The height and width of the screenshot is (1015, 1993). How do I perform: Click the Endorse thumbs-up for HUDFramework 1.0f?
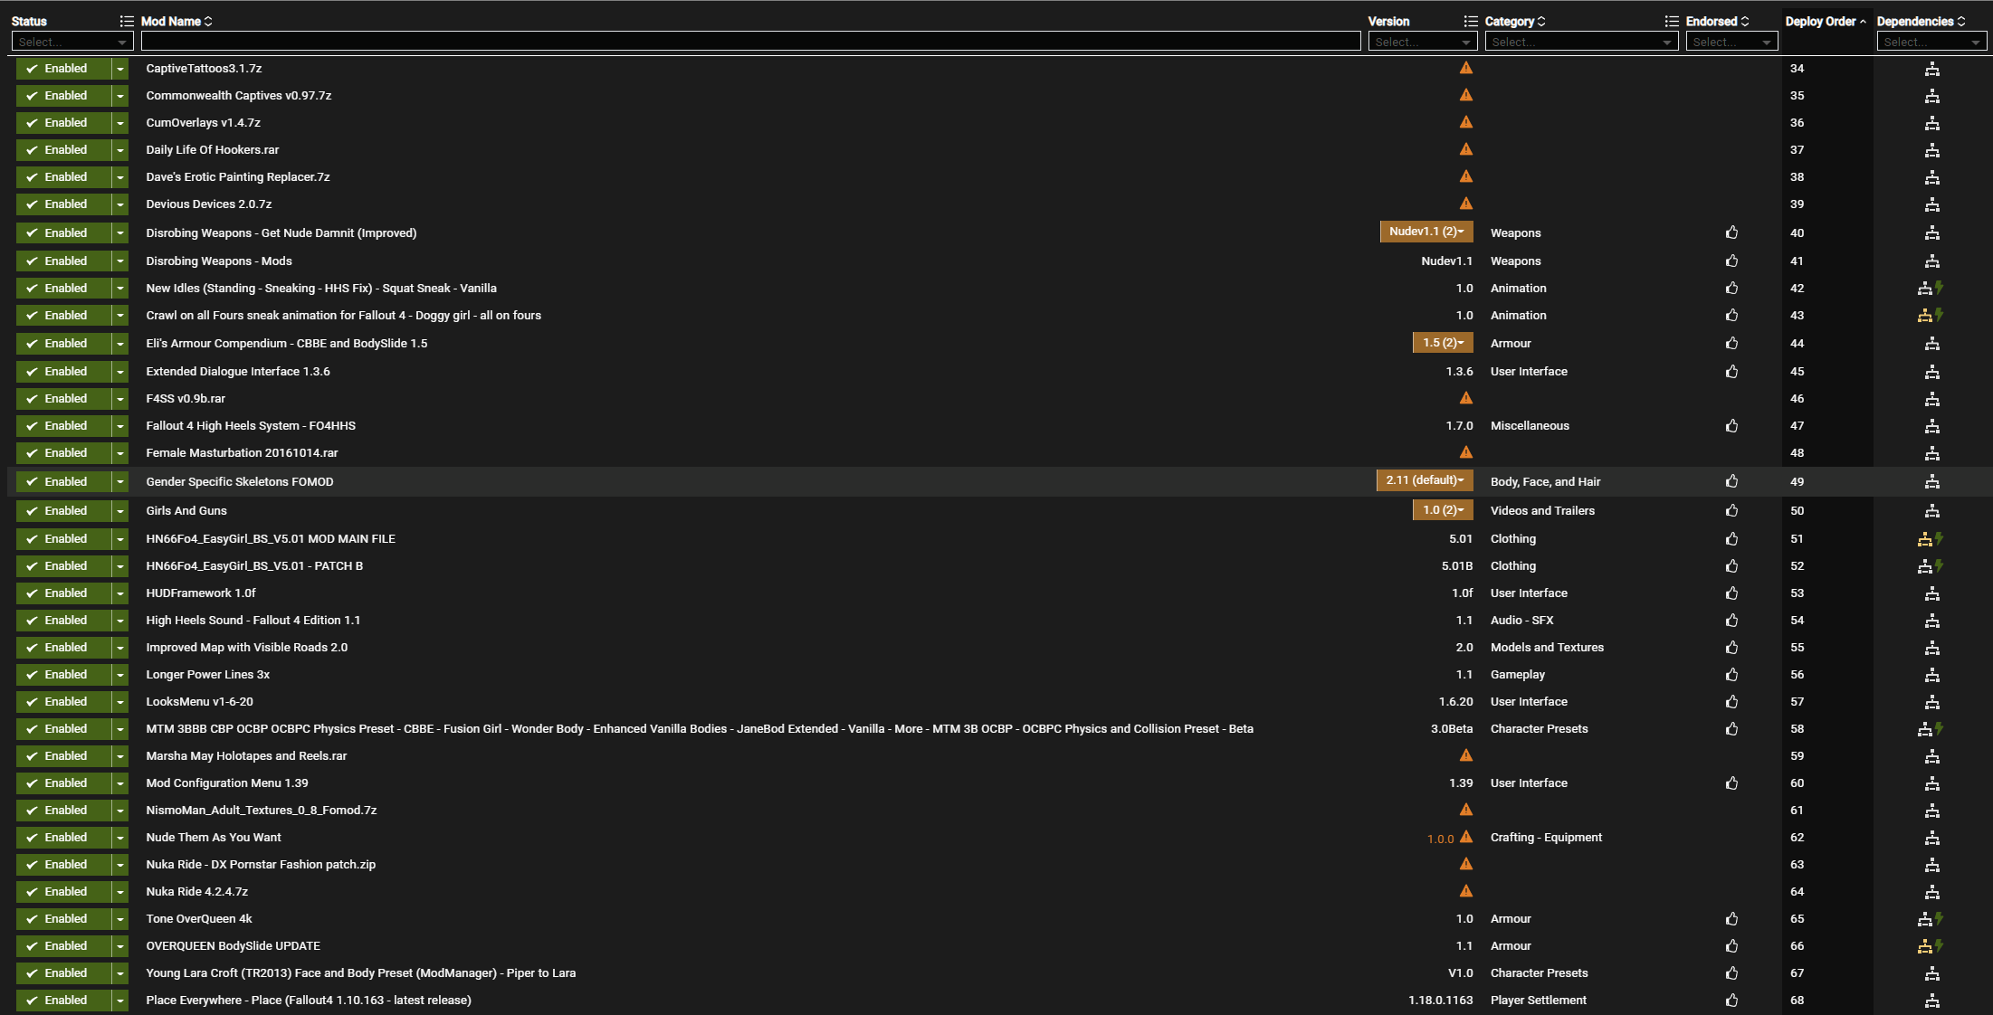coord(1731,593)
